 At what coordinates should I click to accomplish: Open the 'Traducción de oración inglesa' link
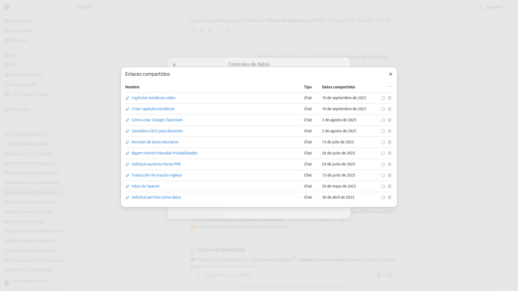[x=156, y=175]
